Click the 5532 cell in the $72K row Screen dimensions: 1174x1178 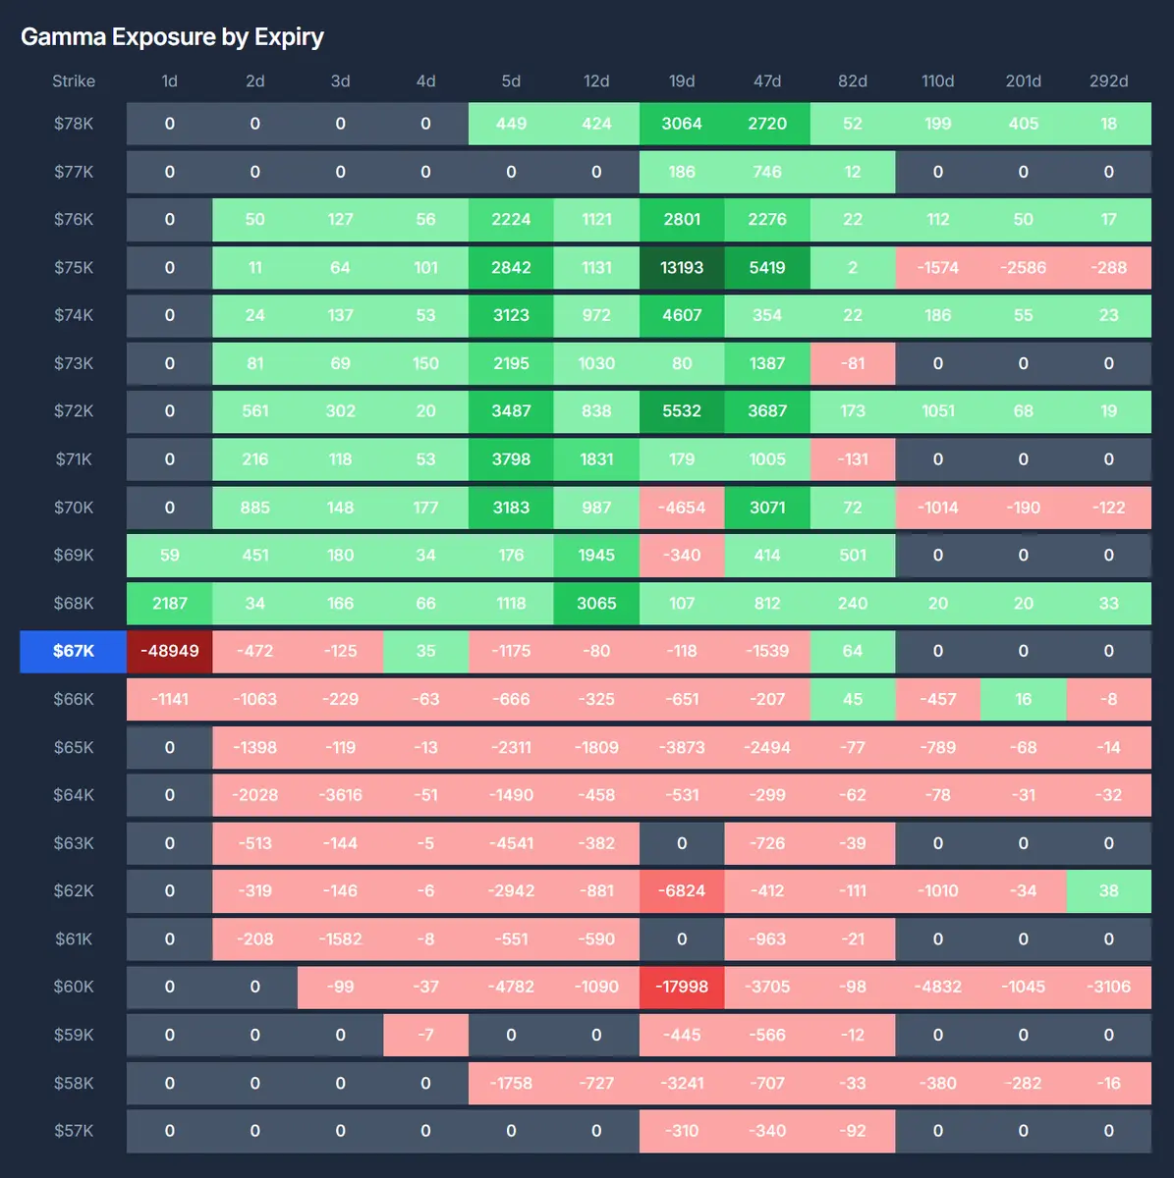pyautogui.click(x=682, y=411)
